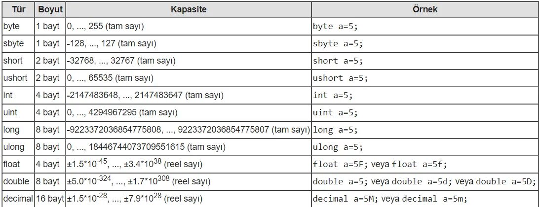The image size is (539, 207).
Task: Click the "ulong a=5;" example code
Action: click(338, 147)
